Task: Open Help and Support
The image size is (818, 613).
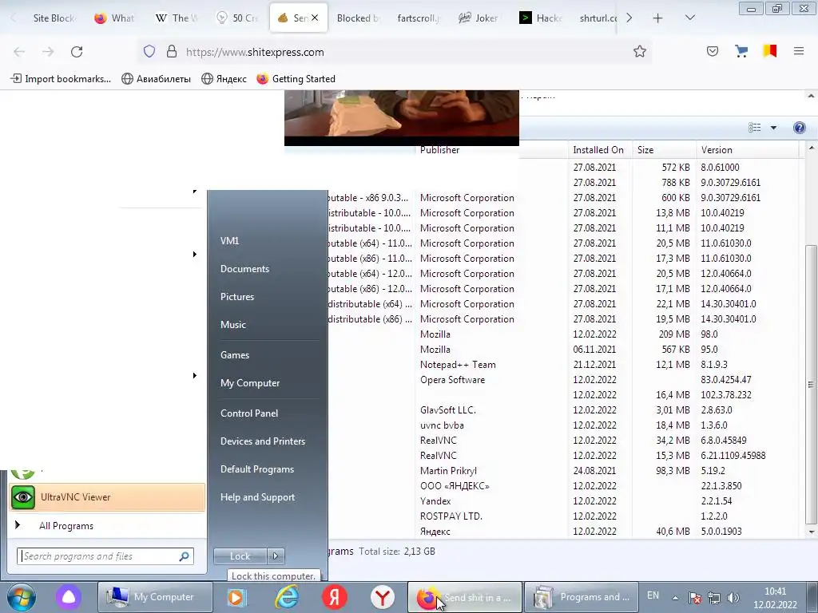Action: (x=257, y=497)
